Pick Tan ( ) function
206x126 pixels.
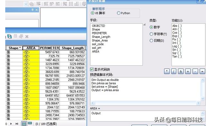click(177, 56)
